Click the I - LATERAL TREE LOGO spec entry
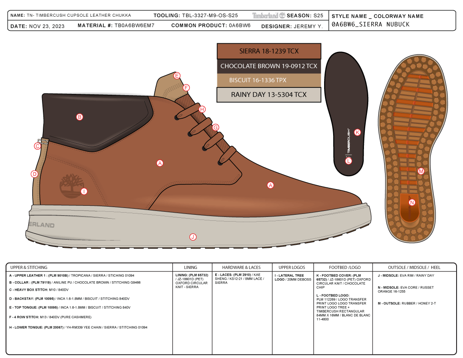Image resolution: width=463 pixels, height=358 pixels. 293,277
